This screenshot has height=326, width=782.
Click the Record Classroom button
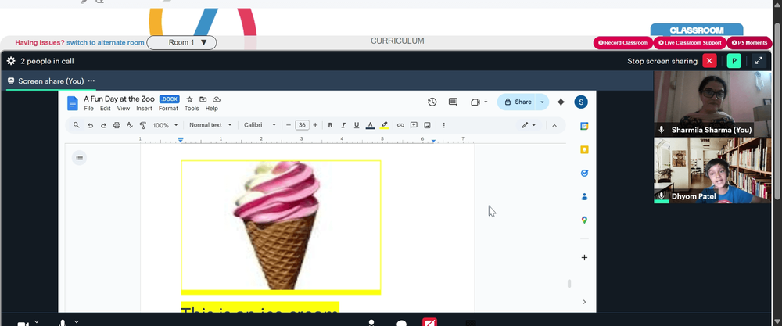coord(623,43)
